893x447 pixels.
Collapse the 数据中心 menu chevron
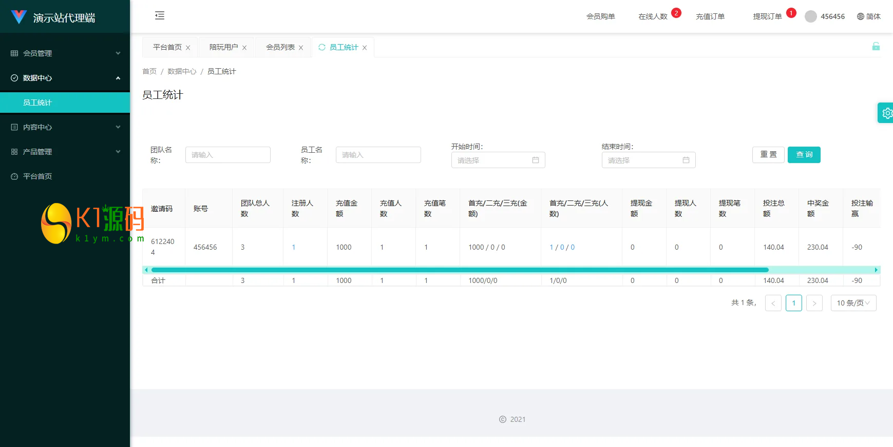[x=118, y=78]
